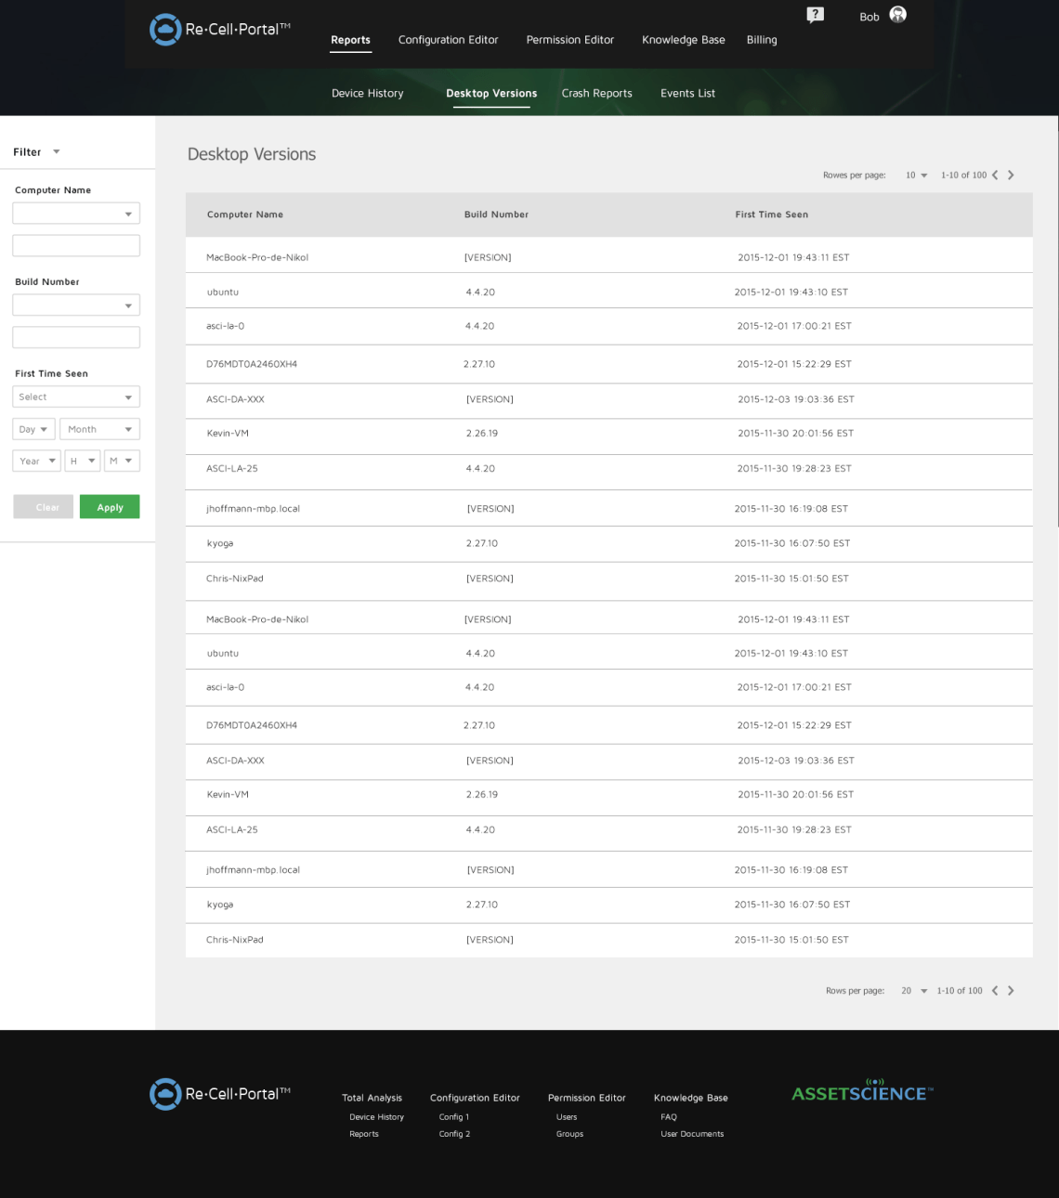Open the Month dropdown in the filter
The height and width of the screenshot is (1198, 1059).
coord(98,428)
